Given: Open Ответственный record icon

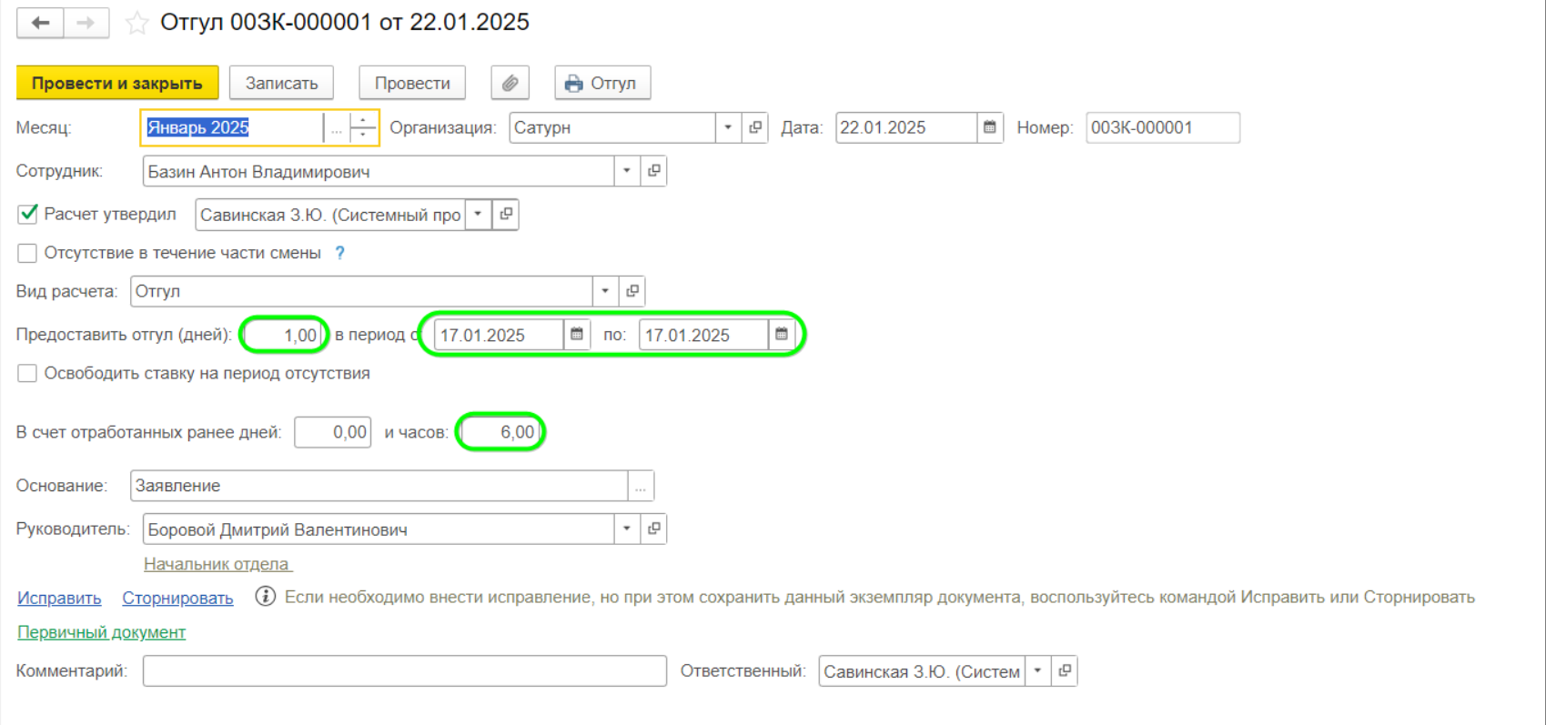Looking at the screenshot, I should pyautogui.click(x=1065, y=671).
